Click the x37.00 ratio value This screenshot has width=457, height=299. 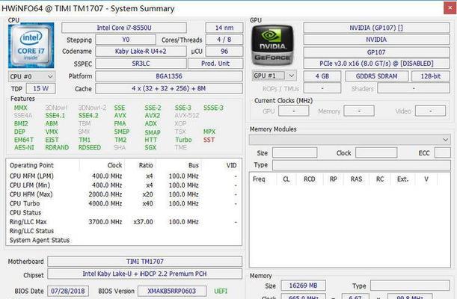[143, 222]
